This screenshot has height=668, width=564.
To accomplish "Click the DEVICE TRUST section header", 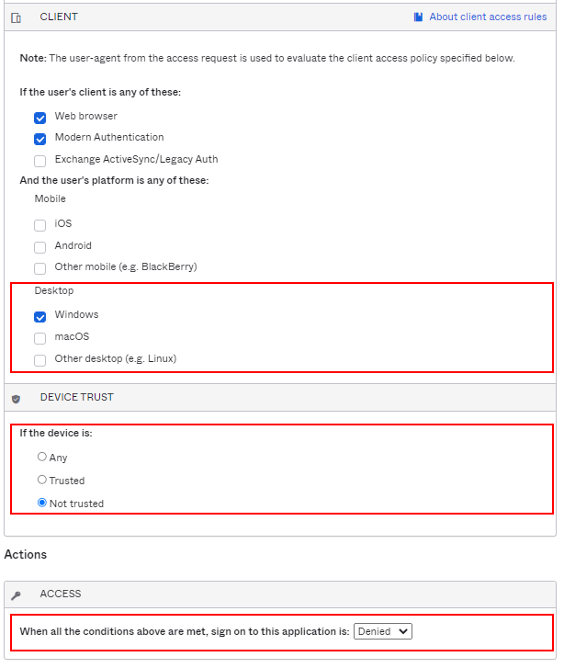I will pyautogui.click(x=76, y=397).
